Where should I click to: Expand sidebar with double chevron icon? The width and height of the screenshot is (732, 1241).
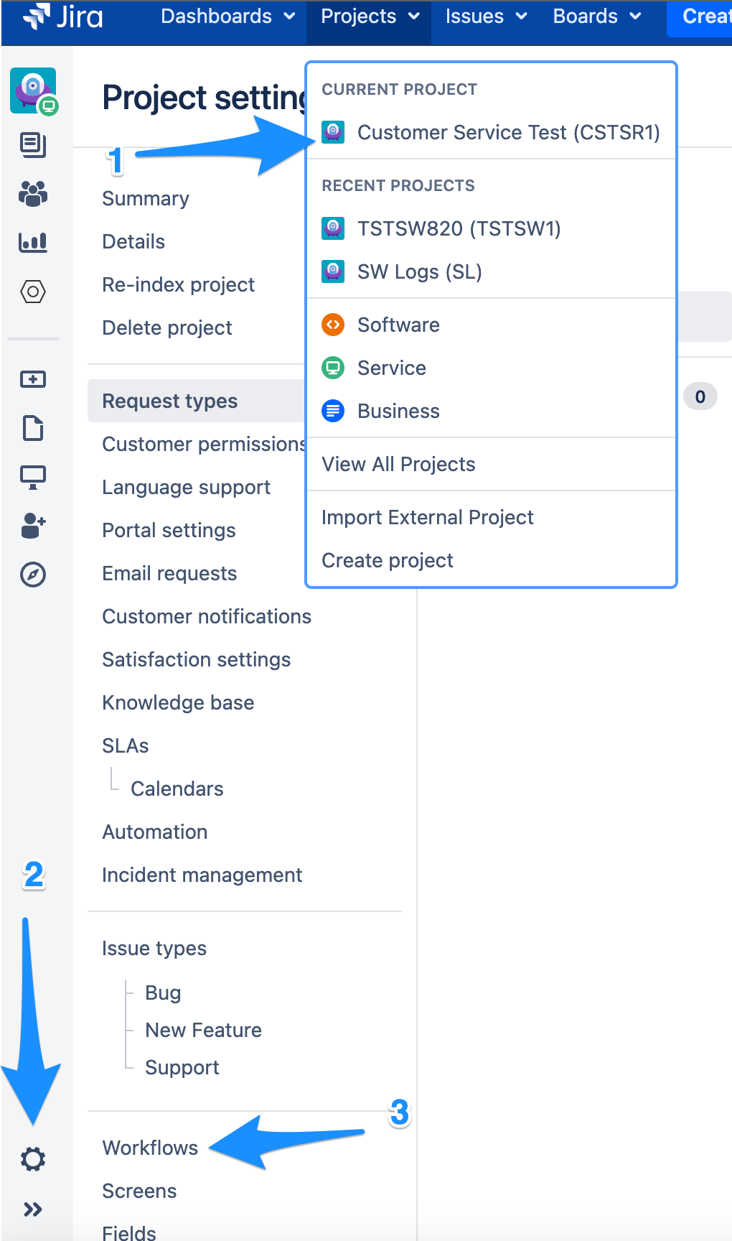pos(33,1209)
